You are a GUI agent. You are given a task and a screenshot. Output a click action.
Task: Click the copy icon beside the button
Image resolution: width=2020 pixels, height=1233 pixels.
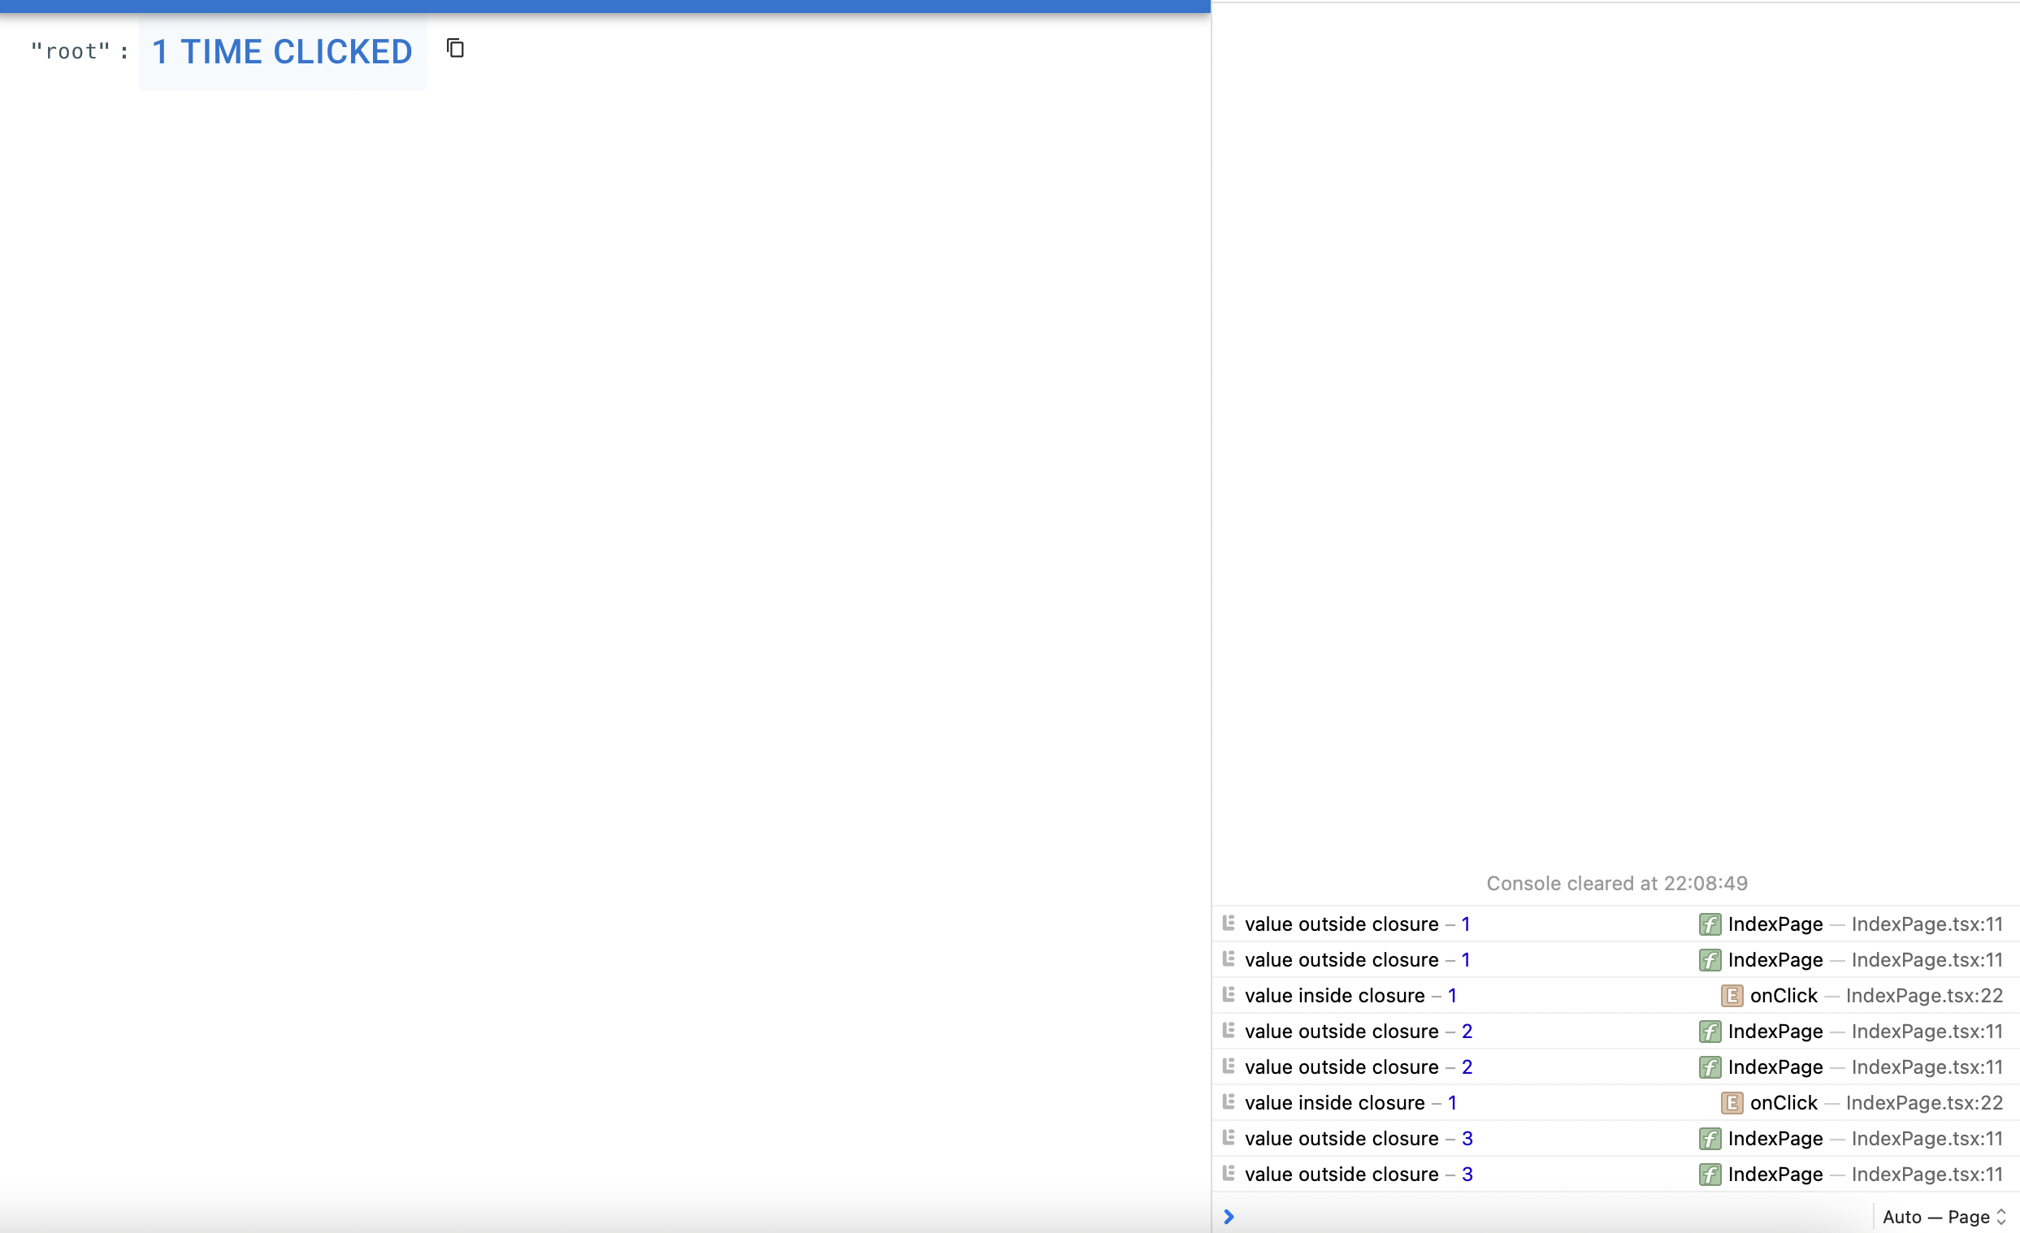(x=455, y=49)
